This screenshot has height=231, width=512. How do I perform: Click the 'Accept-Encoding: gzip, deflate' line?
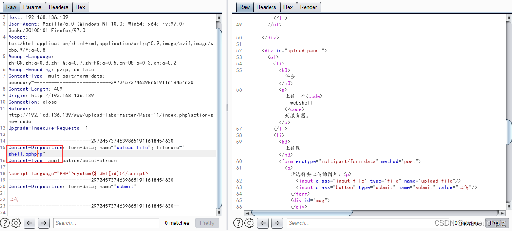(51, 70)
